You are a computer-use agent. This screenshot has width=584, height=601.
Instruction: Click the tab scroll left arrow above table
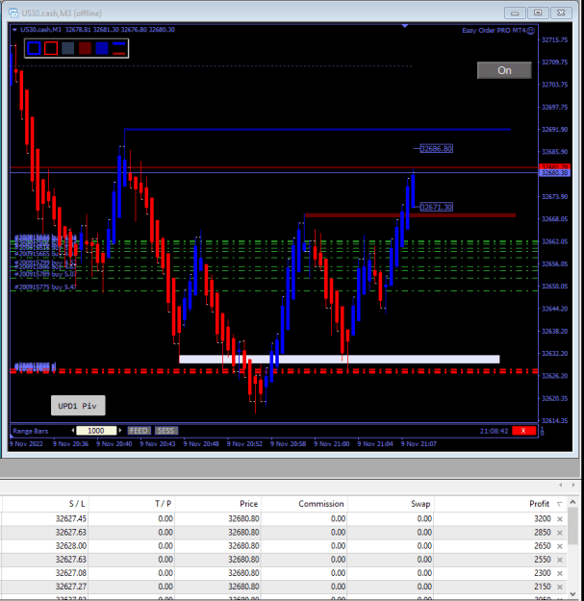coord(561,485)
